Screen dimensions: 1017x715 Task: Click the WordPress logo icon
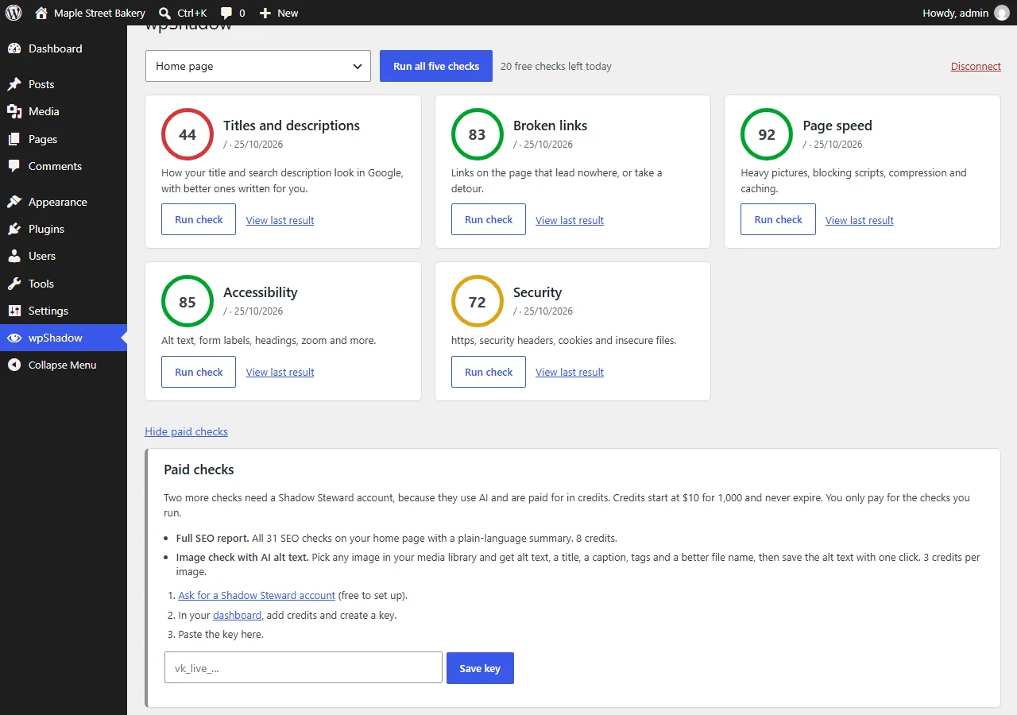(14, 13)
